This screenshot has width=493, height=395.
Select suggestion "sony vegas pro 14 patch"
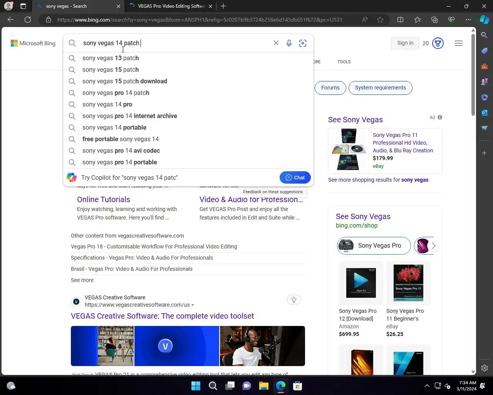188,93
